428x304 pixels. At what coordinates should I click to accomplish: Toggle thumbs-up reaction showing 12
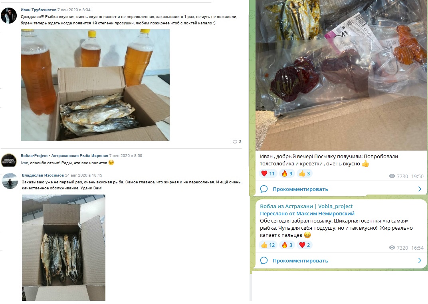268,245
